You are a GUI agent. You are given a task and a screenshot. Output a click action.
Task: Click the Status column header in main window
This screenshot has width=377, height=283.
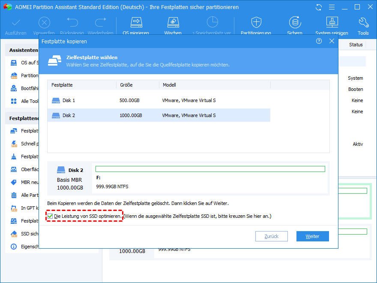pyautogui.click(x=356, y=45)
